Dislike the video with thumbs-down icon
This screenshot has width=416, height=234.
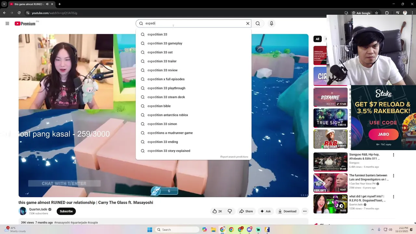[x=230, y=211]
